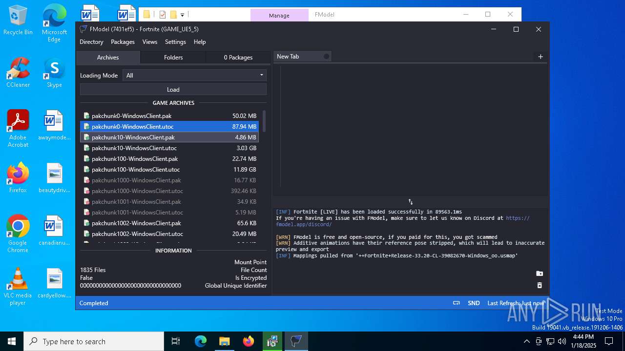Open the Settings menu
The width and height of the screenshot is (625, 351).
(175, 42)
